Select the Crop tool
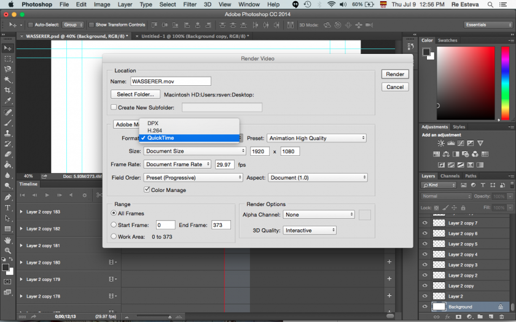 (x=7, y=90)
